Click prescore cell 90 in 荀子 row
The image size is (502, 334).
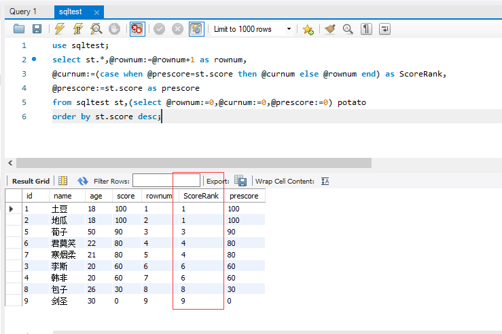(x=245, y=232)
